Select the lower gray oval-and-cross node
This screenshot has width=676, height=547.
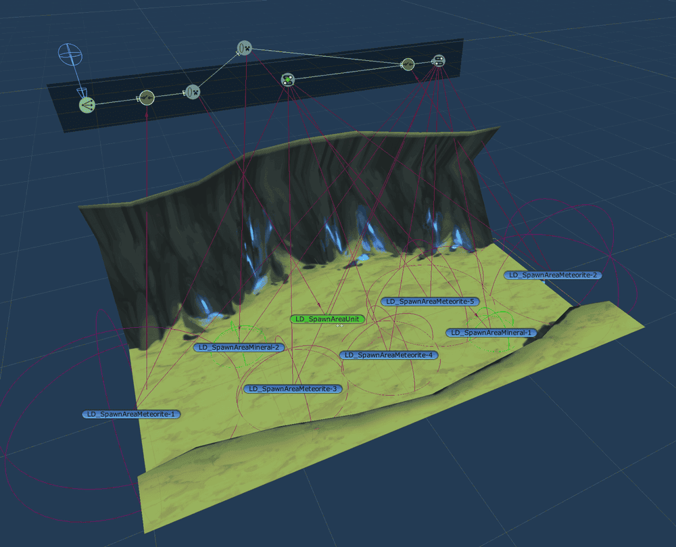pyautogui.click(x=193, y=91)
